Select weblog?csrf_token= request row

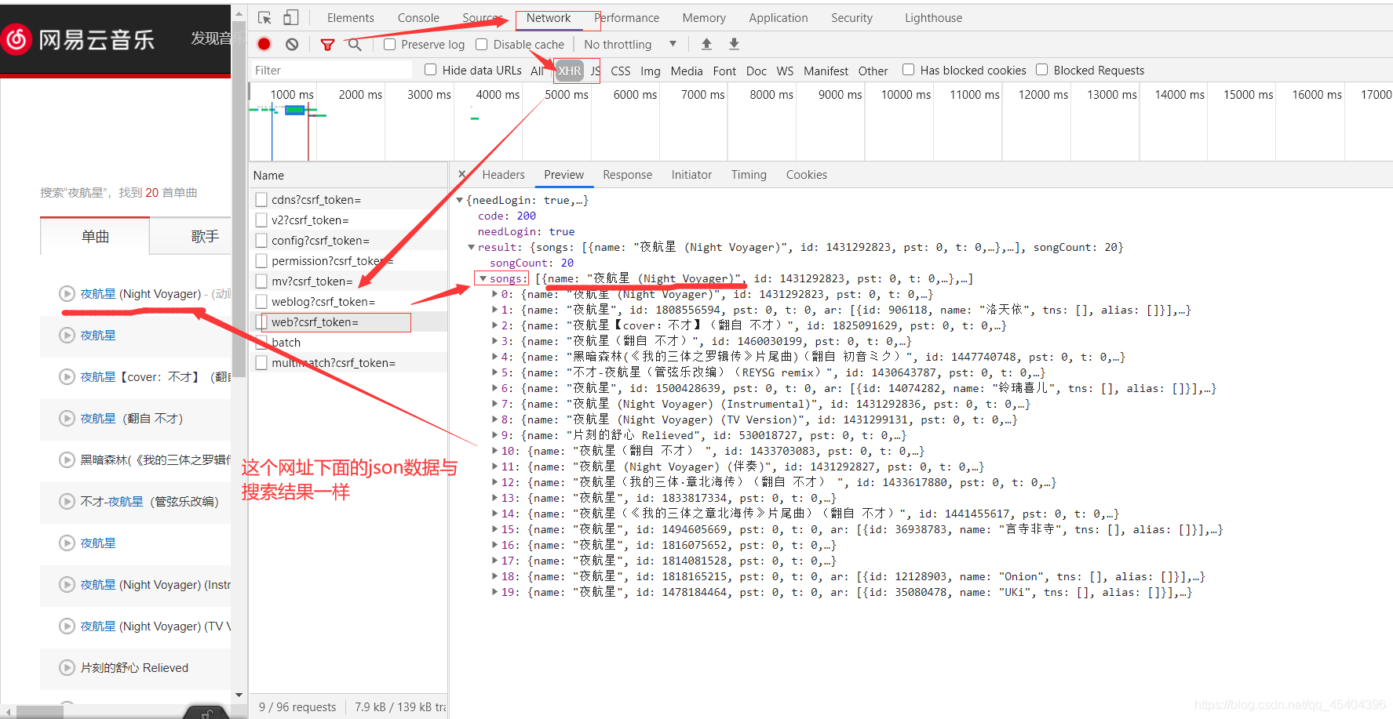(x=348, y=302)
